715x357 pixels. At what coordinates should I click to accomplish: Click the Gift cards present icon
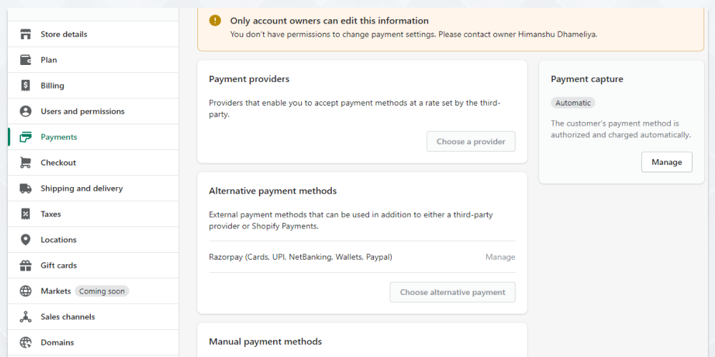pyautogui.click(x=26, y=266)
